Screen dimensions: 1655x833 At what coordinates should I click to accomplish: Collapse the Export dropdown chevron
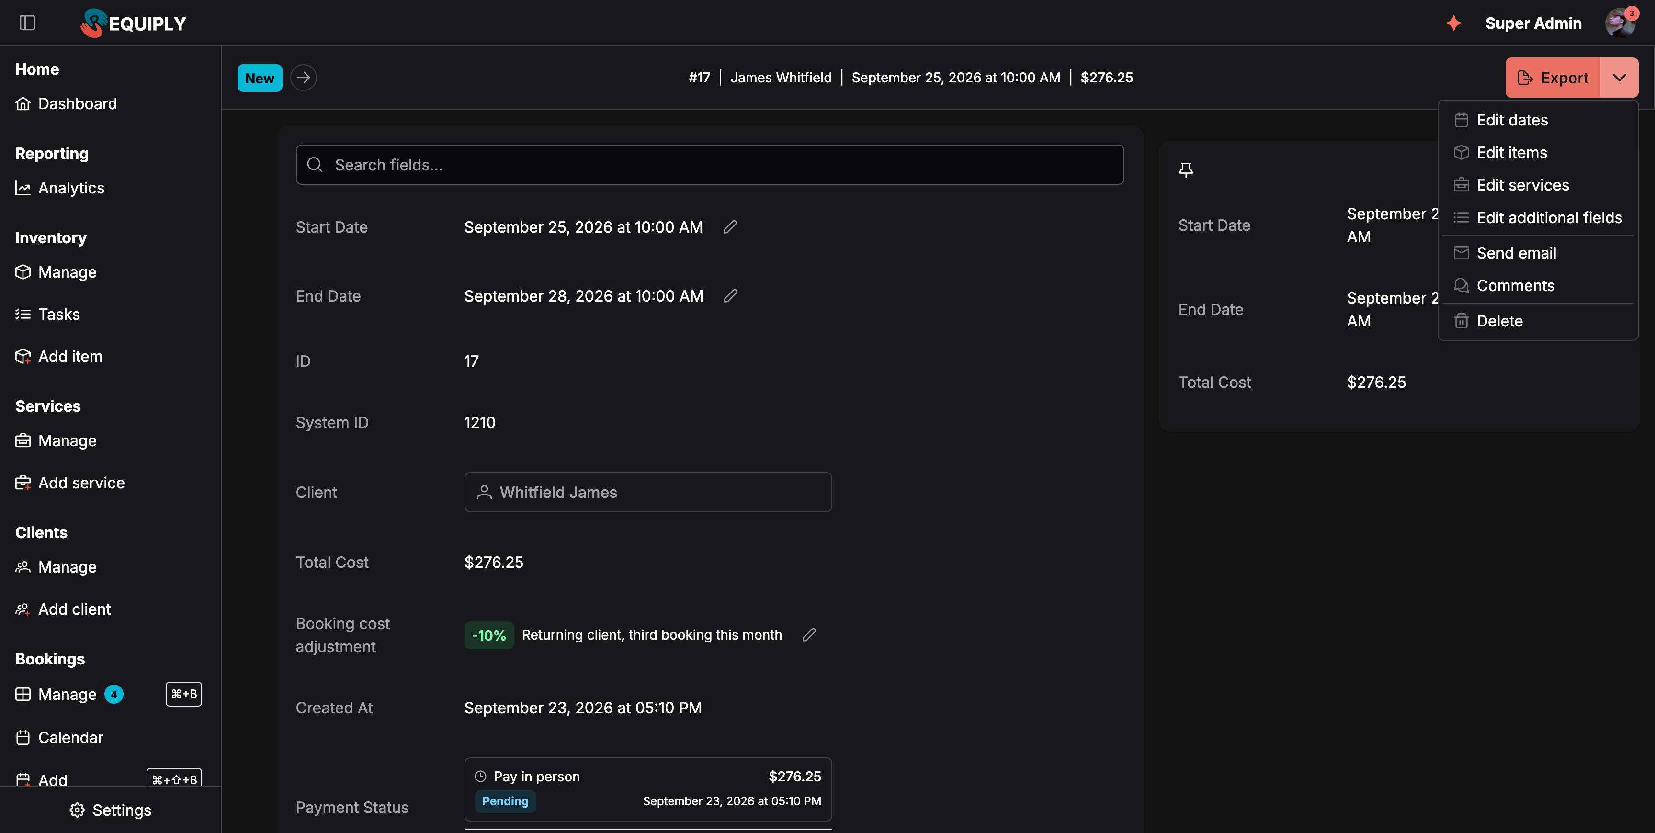click(x=1619, y=78)
